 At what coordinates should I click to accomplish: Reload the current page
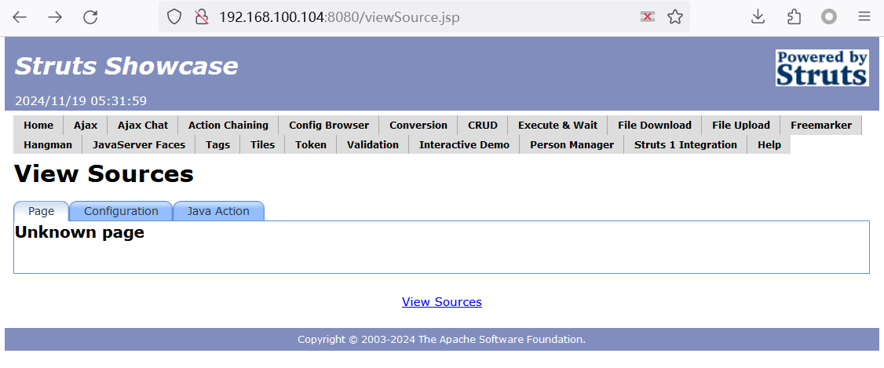coord(90,17)
